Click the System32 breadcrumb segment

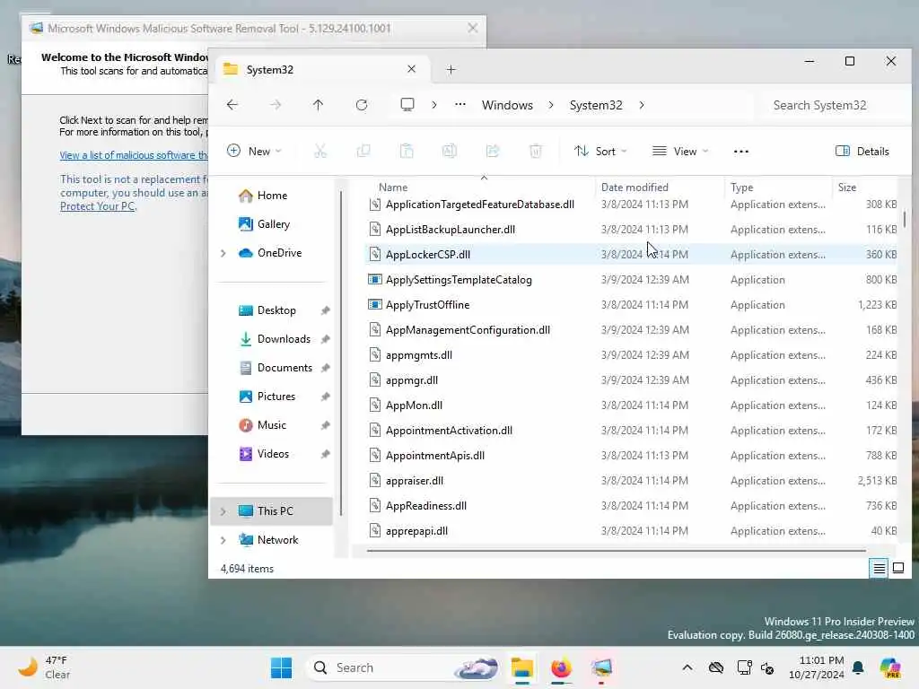point(596,105)
